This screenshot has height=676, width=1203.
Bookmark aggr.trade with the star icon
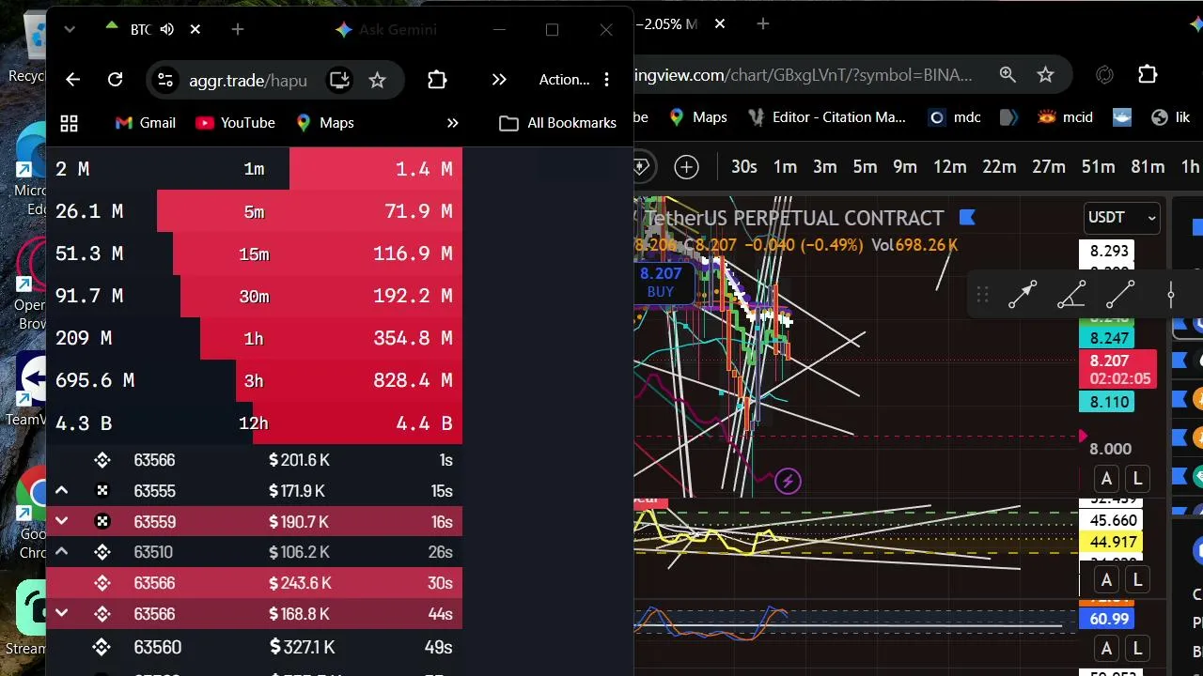377,80
